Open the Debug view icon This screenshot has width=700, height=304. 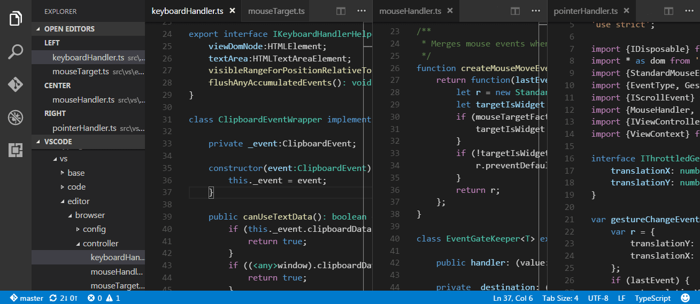[x=16, y=118]
